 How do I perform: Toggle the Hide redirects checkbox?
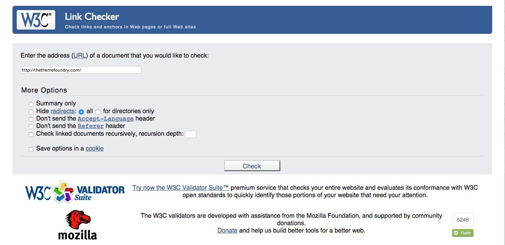(x=31, y=112)
